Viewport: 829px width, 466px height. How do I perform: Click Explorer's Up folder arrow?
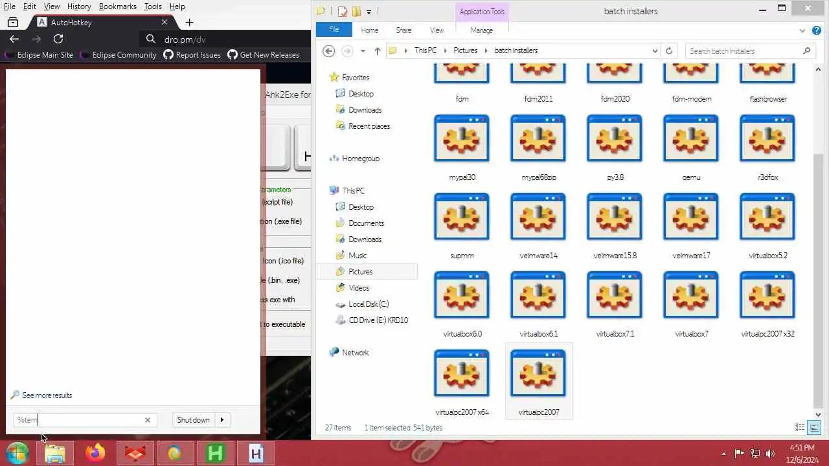(378, 50)
